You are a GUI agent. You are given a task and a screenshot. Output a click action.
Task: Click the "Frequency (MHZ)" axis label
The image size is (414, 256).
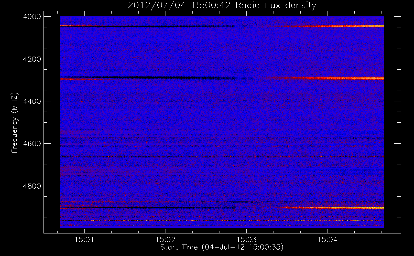(15, 123)
